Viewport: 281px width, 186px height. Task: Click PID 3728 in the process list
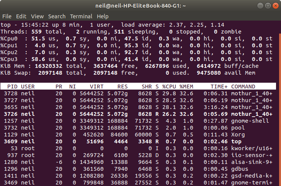(x=11, y=93)
